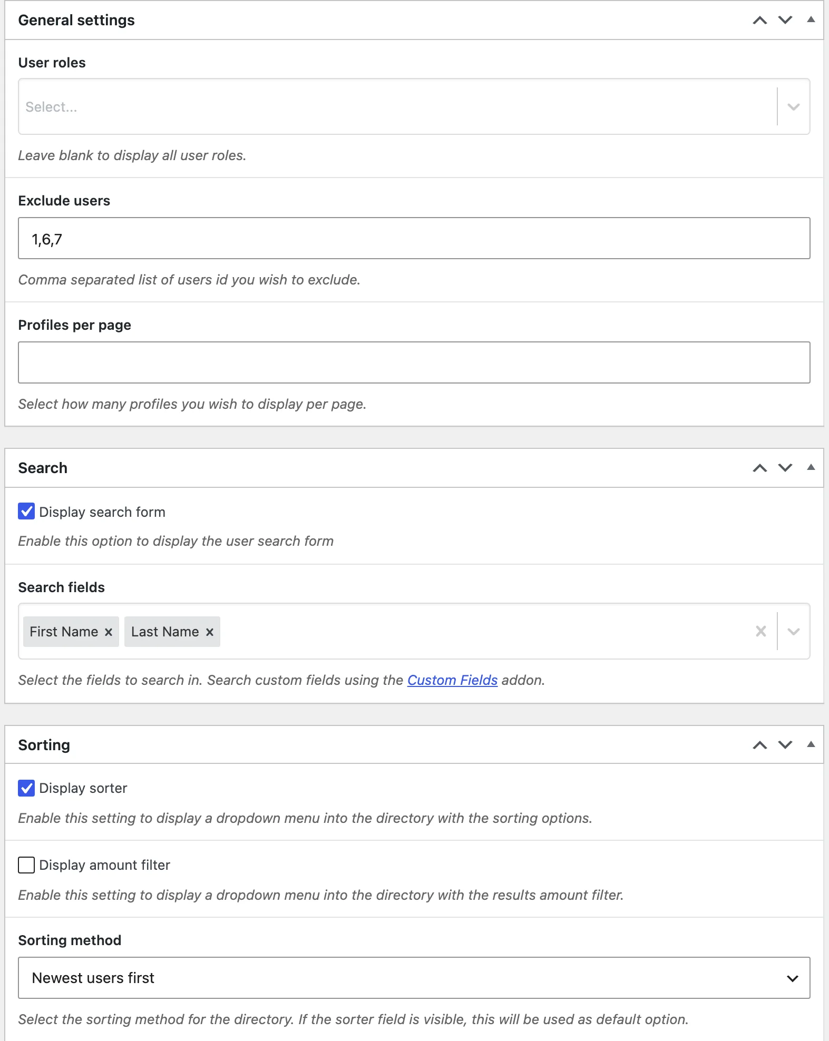Remove First Name search field tag
The height and width of the screenshot is (1041, 829).
coord(109,632)
